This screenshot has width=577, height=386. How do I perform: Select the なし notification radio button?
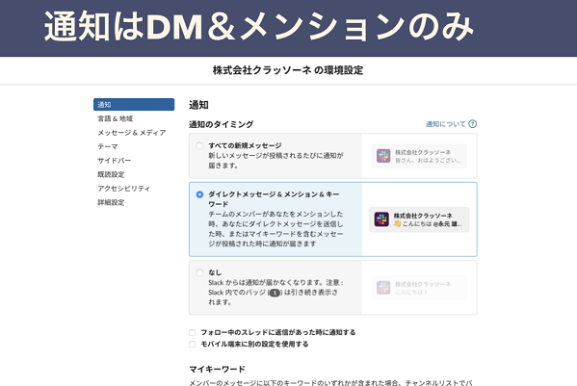tap(199, 272)
